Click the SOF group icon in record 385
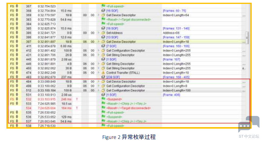Image resolution: width=262 pixels, height=141 pixels. click(x=103, y=28)
